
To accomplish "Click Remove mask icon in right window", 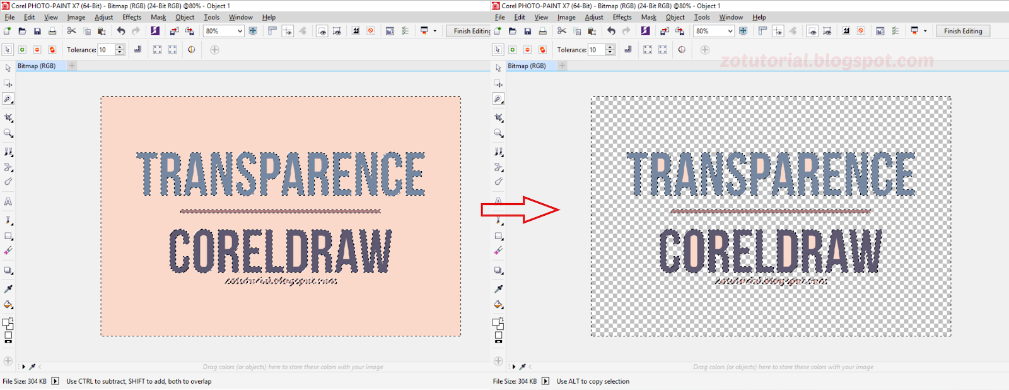I will 861,31.
